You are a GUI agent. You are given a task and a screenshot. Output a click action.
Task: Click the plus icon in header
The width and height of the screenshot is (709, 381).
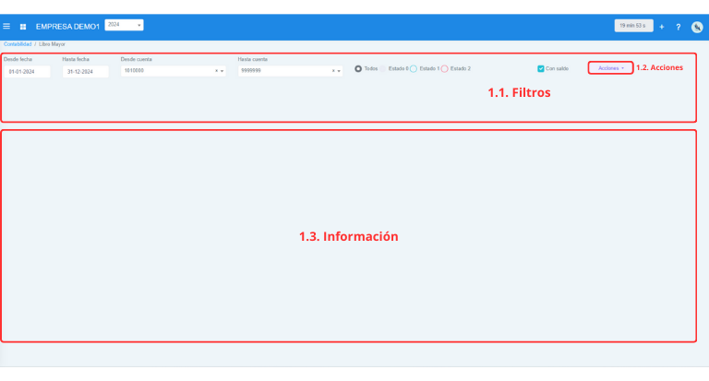[662, 27]
